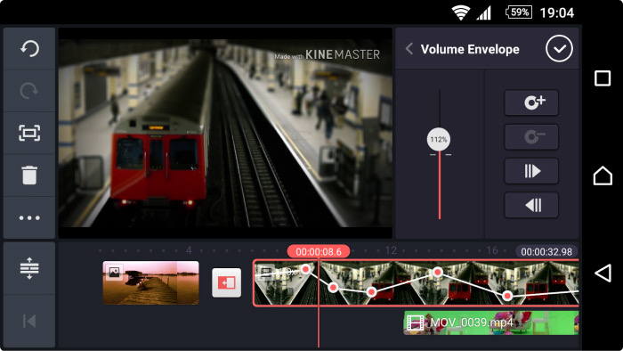Confirm Volume Envelope with checkmark
Viewport: 623px width, 351px height.
click(x=559, y=49)
